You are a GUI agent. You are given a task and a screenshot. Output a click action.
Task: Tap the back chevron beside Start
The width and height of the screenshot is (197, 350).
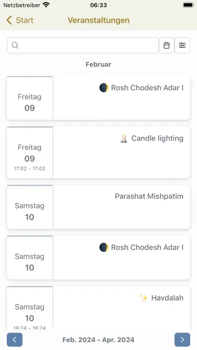[x=9, y=20]
